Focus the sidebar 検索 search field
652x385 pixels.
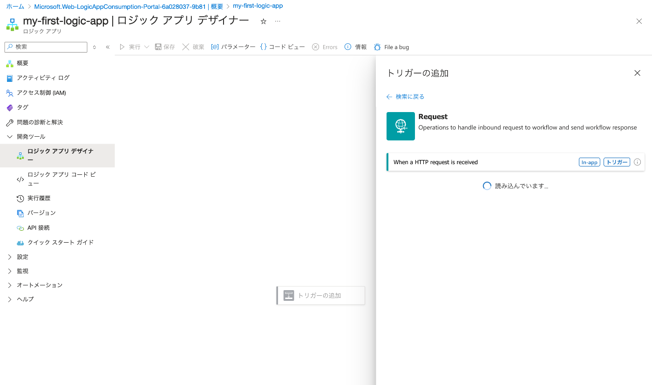pyautogui.click(x=46, y=47)
